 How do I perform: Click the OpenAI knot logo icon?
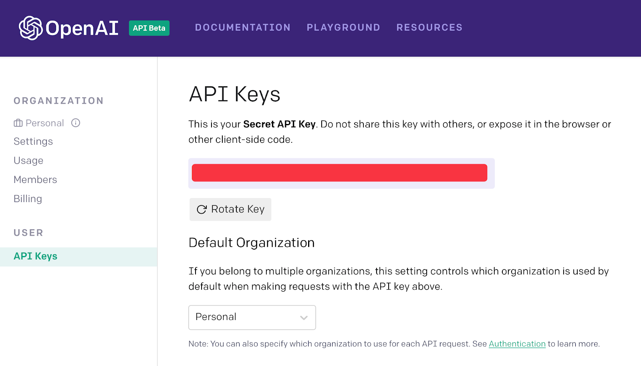[x=30, y=28]
